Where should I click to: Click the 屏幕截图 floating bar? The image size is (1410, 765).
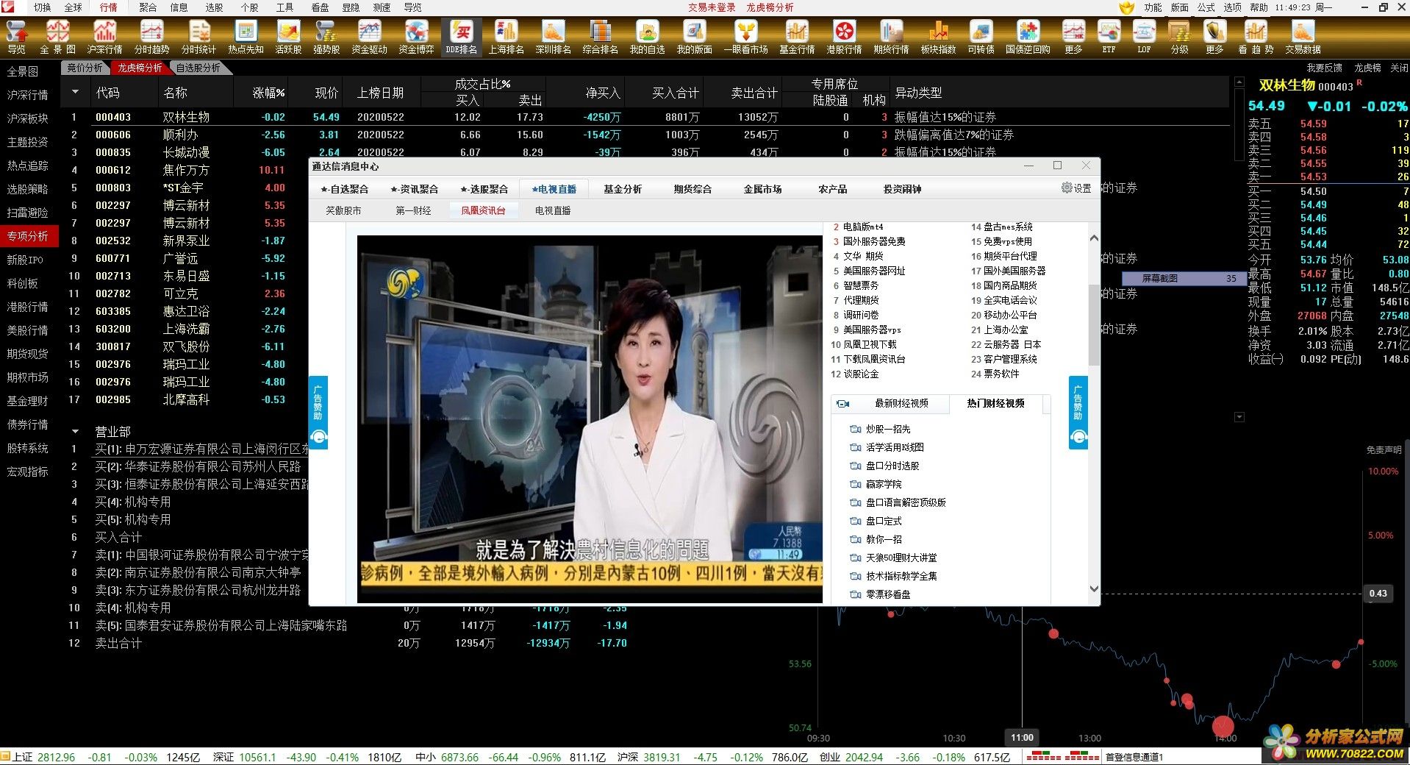coord(1184,278)
